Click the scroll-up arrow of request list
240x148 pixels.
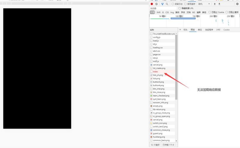tap(176, 33)
